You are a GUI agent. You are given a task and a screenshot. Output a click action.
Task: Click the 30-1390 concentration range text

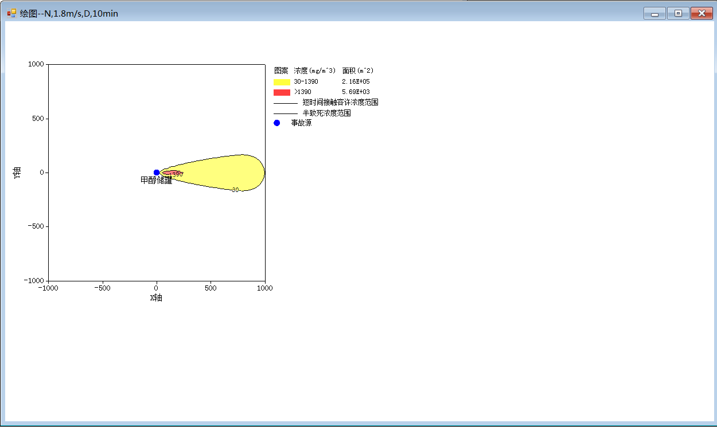[306, 82]
